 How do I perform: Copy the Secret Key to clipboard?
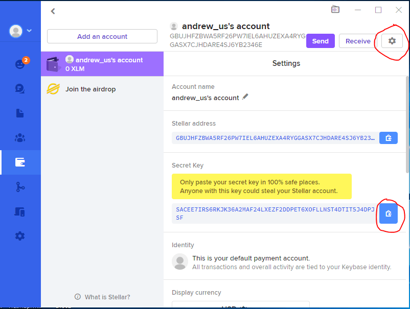(388, 213)
